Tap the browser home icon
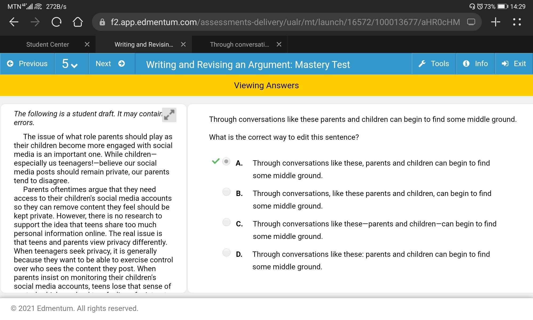 coord(78,22)
